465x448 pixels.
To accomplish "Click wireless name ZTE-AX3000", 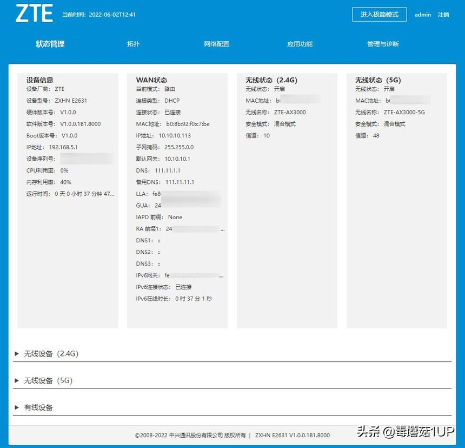I will coord(290,112).
